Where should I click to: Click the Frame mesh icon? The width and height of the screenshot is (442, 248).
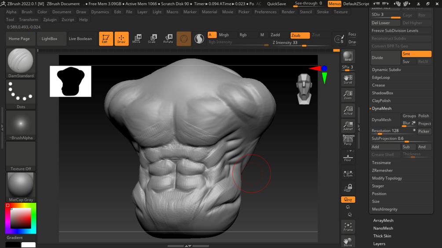click(x=348, y=227)
